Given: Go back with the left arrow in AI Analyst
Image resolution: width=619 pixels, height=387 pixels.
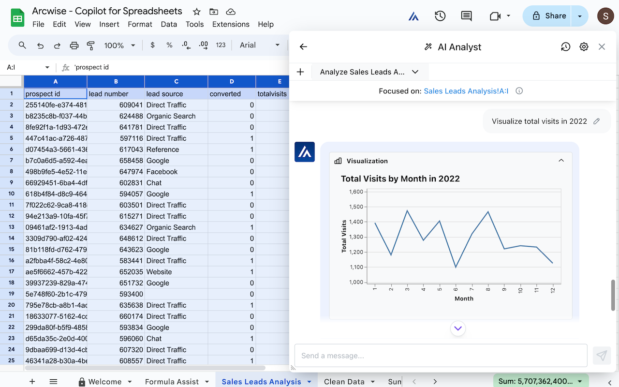Looking at the screenshot, I should (303, 47).
